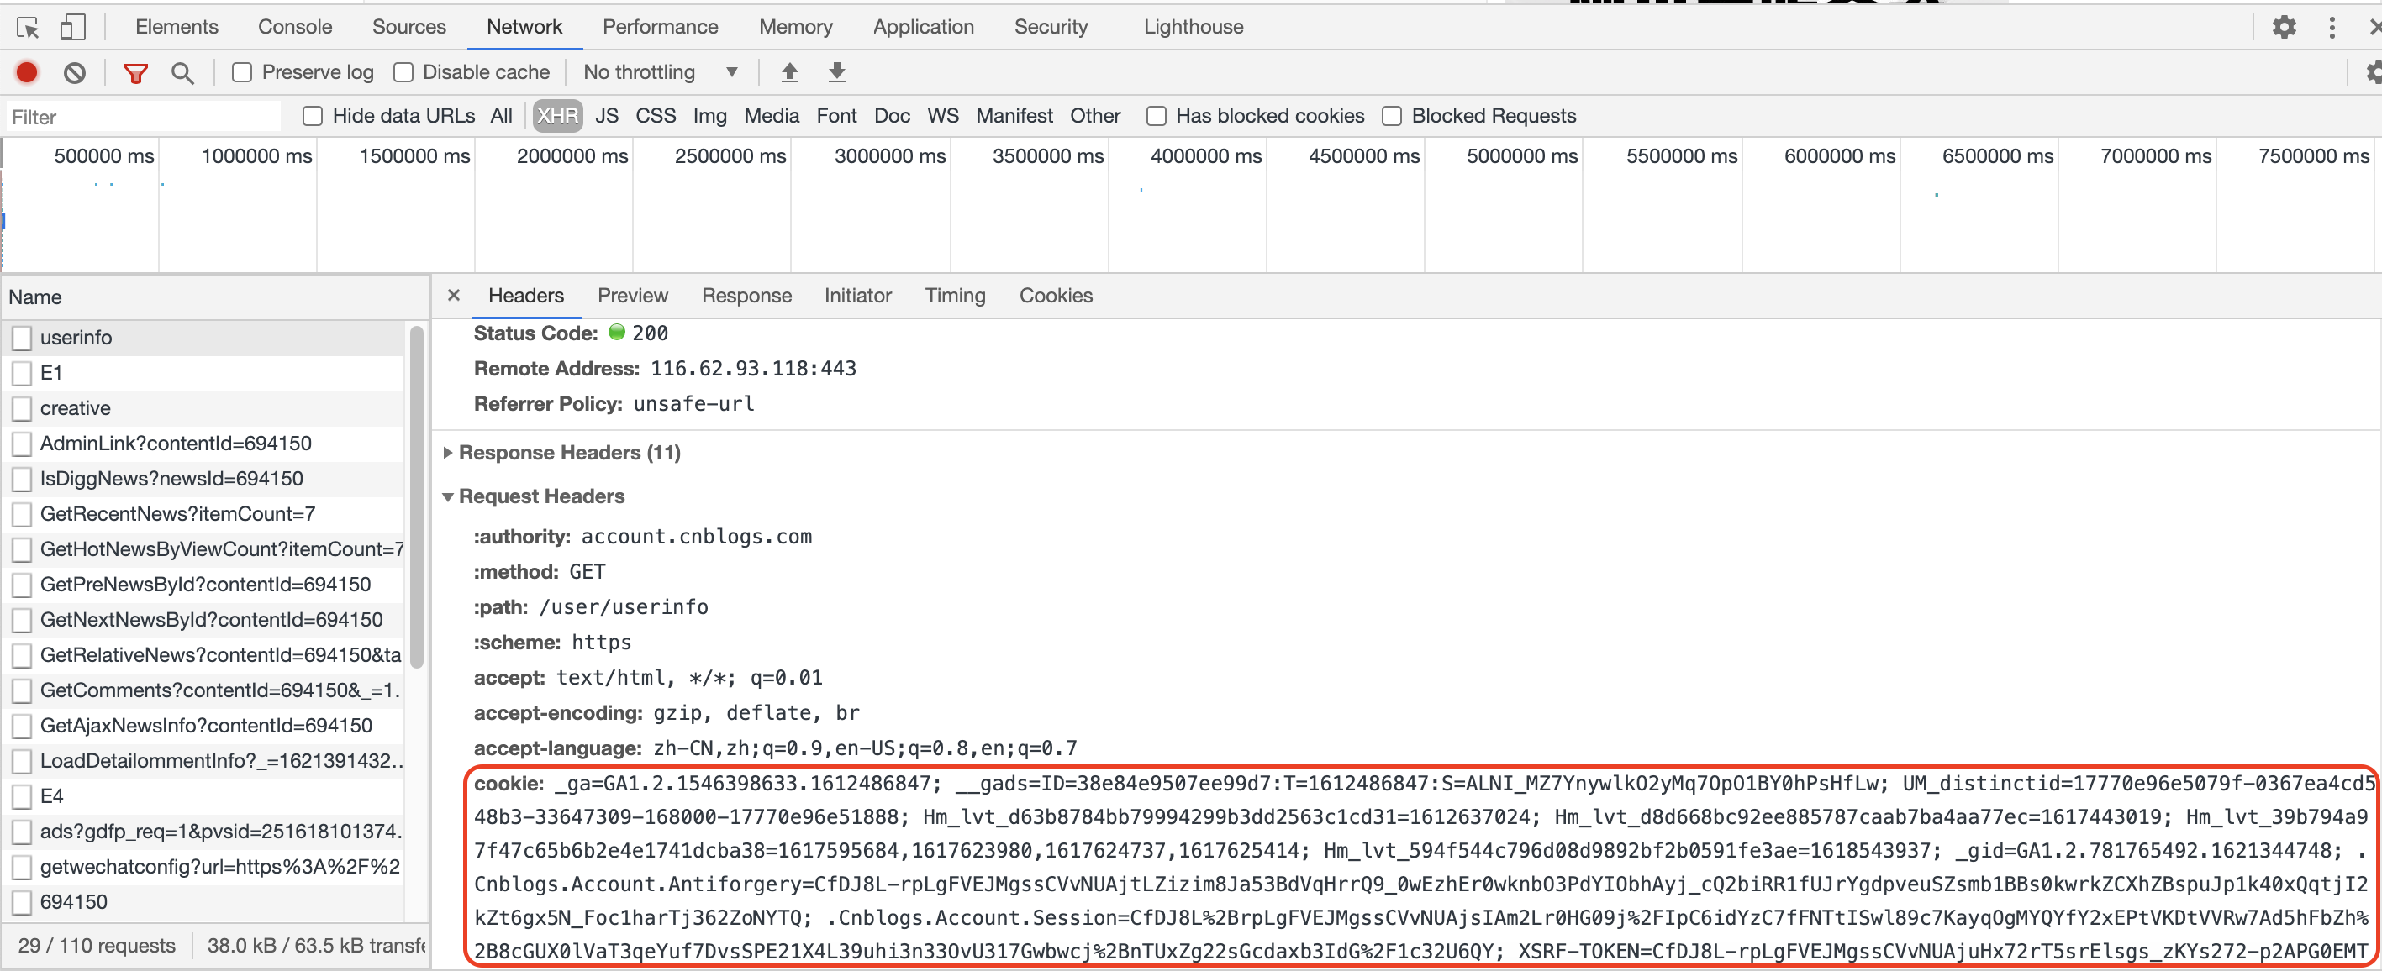Select the inspect element cursor tool
This screenshot has width=2382, height=971.
[x=29, y=27]
